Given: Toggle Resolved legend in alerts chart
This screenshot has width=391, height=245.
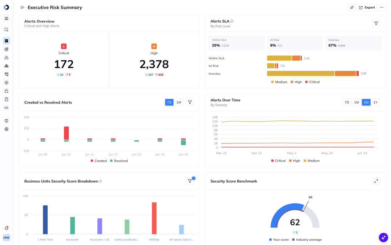Looking at the screenshot, I should (x=119, y=161).
